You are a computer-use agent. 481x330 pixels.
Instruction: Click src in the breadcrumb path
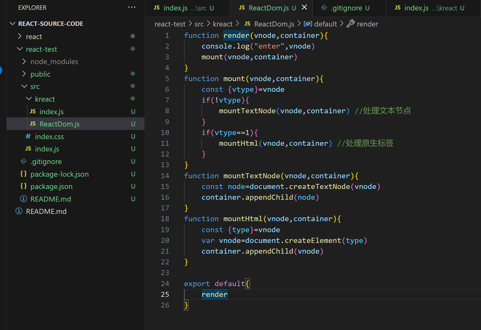tap(199, 24)
